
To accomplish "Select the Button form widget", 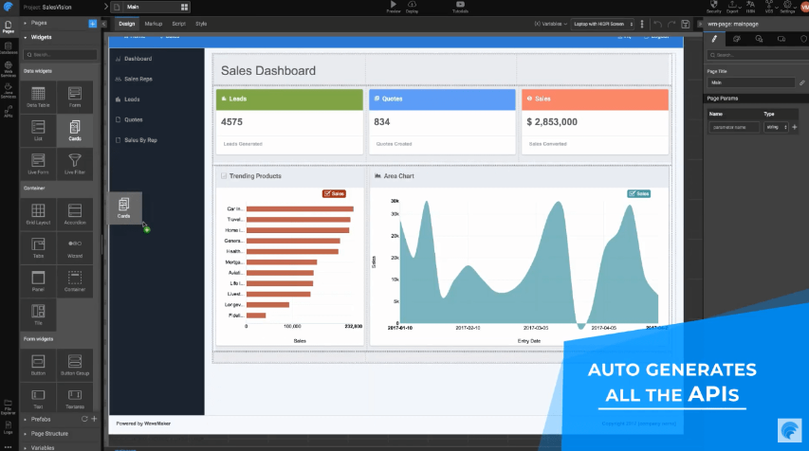I will coord(38,365).
